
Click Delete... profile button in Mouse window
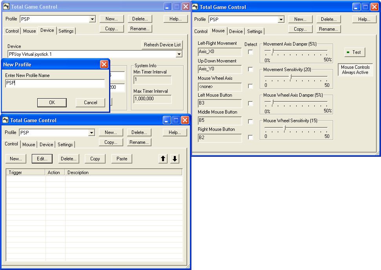point(328,19)
